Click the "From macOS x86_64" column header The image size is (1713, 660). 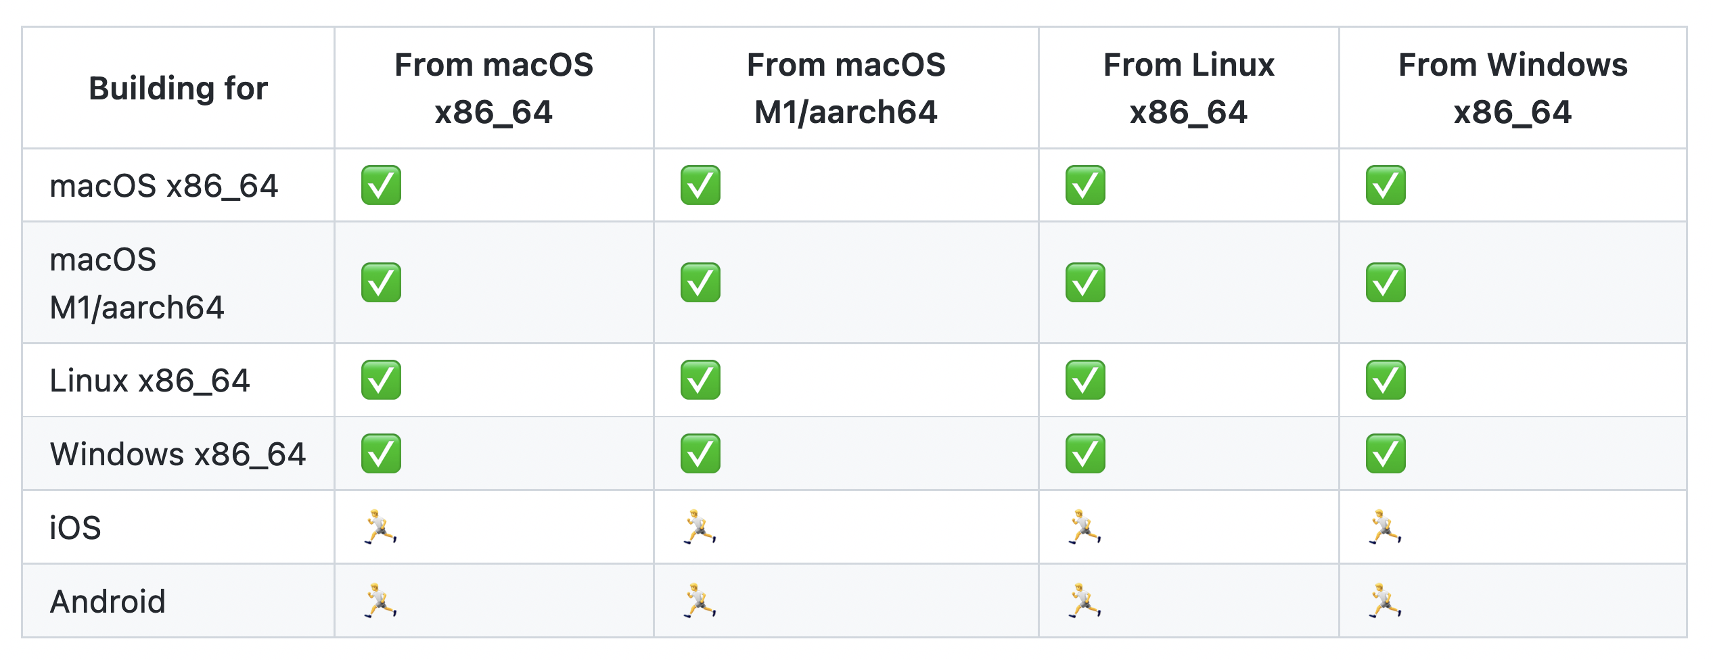pos(494,89)
